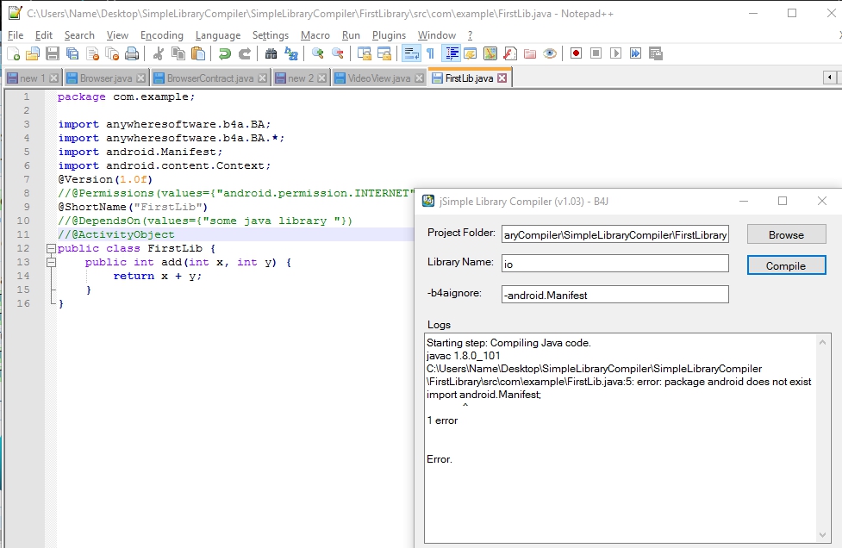Switch to the BrowserContract.java tab
Image resolution: width=842 pixels, height=548 pixels.
coord(209,78)
